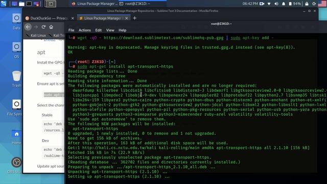Open the Kali applications menu icon
This screenshot has width=327, height=184.
(x=4, y=4)
